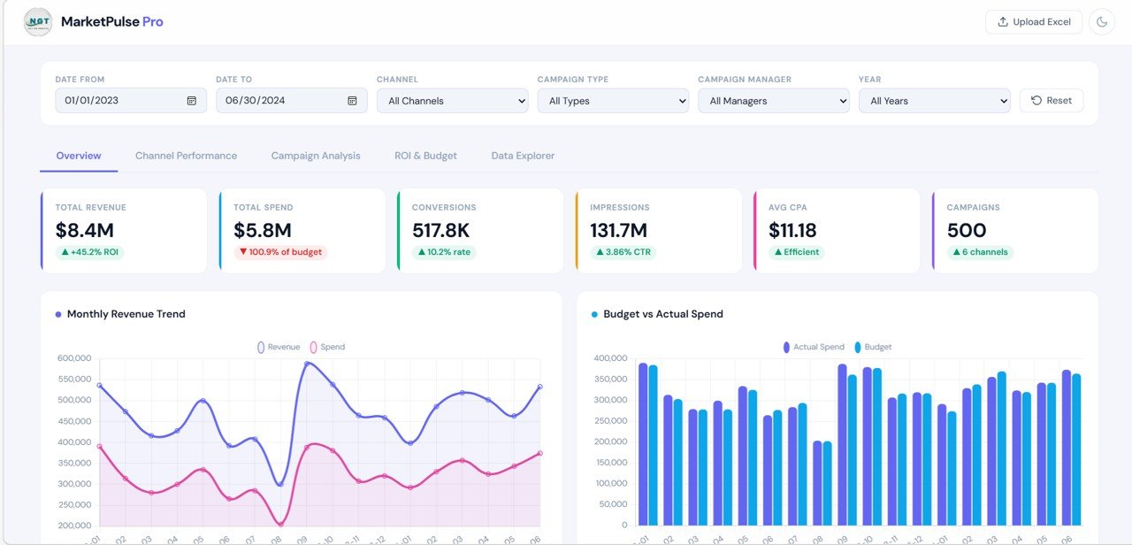Switch to the Channel Performance tab

click(186, 155)
